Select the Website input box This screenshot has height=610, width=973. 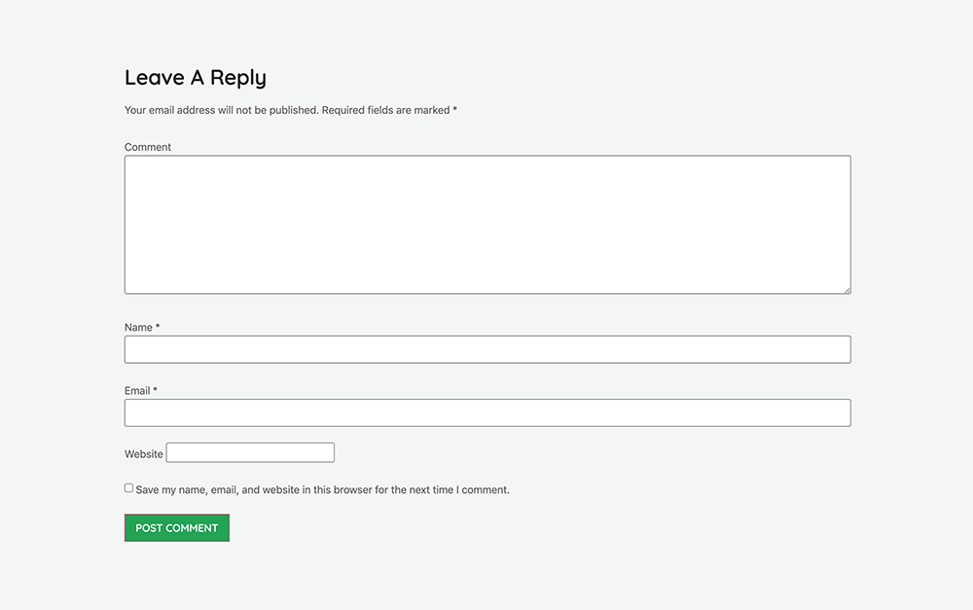click(250, 452)
